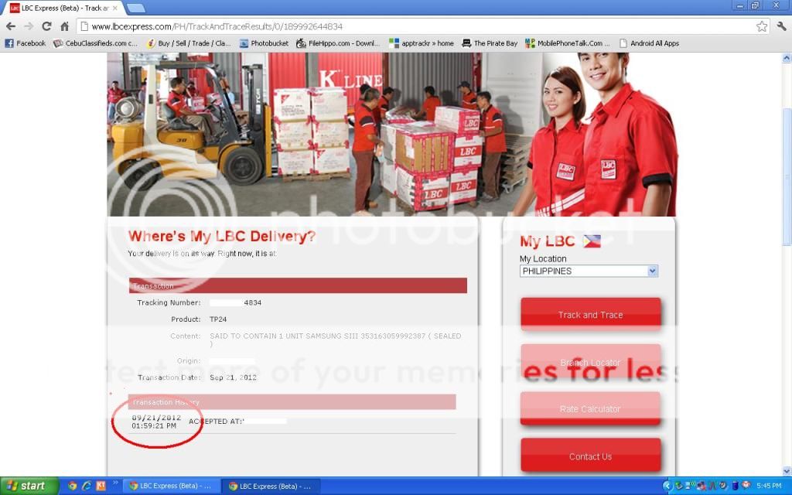Open a new browser tab
Viewport: 792px width, 495px height.
pos(135,8)
